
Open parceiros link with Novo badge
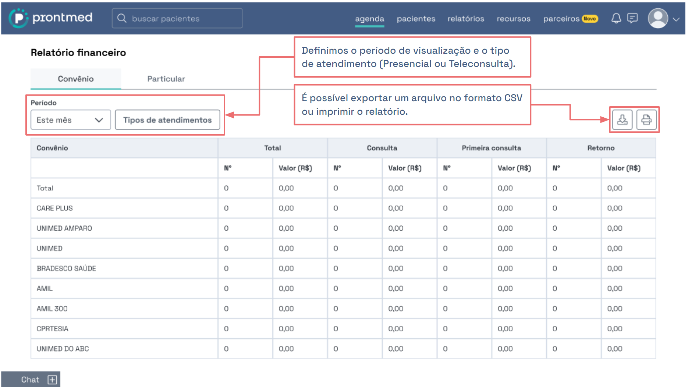point(561,19)
